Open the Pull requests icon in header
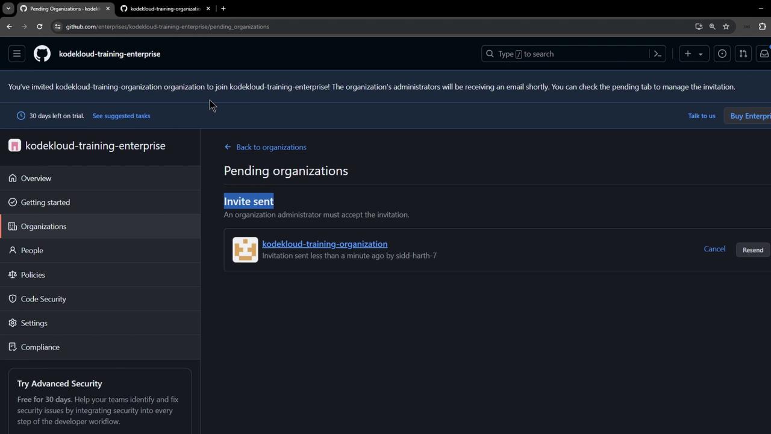This screenshot has height=434, width=771. (x=743, y=54)
